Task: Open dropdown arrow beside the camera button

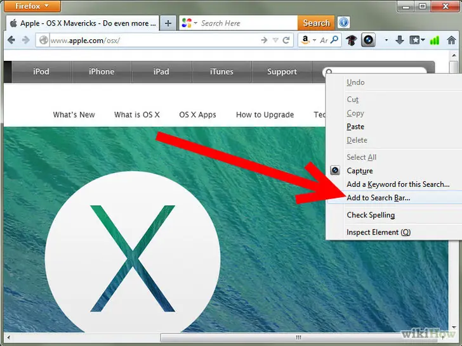Action: point(386,41)
